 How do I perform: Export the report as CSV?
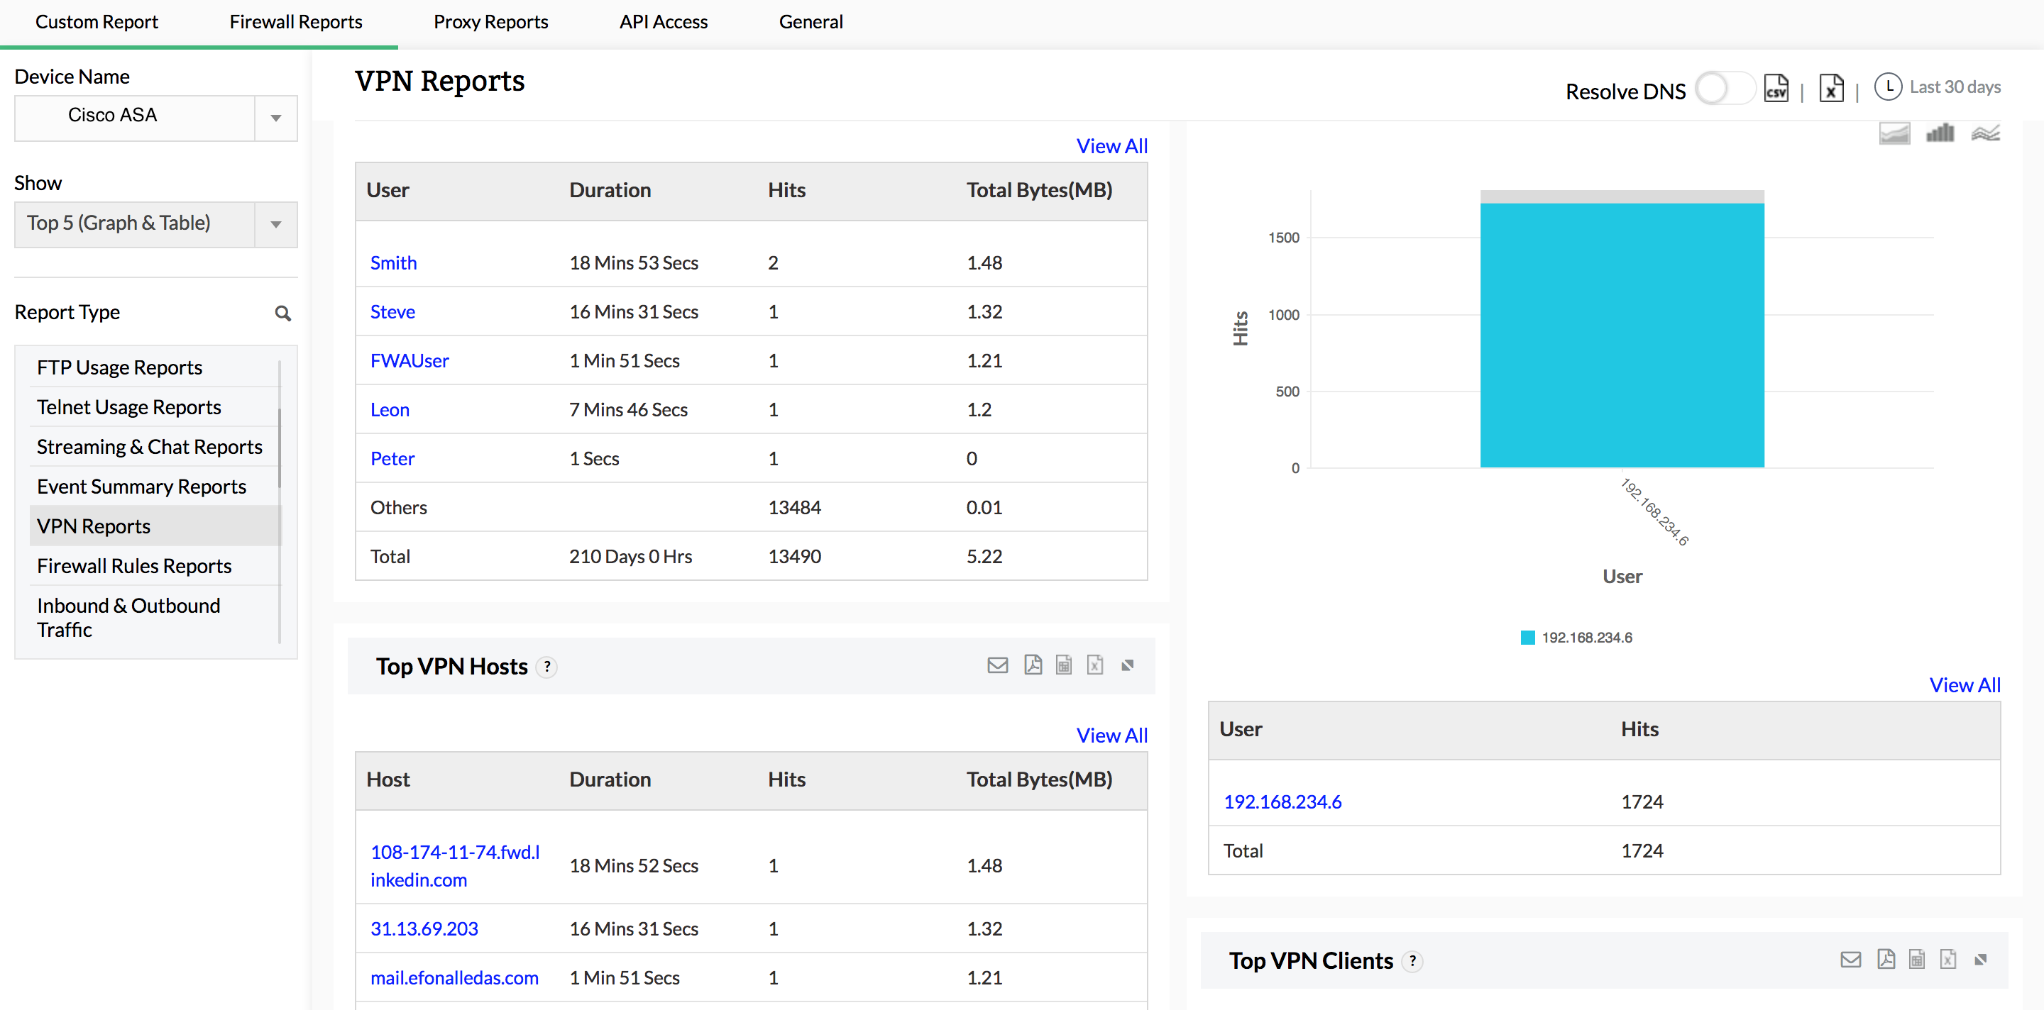click(1776, 88)
